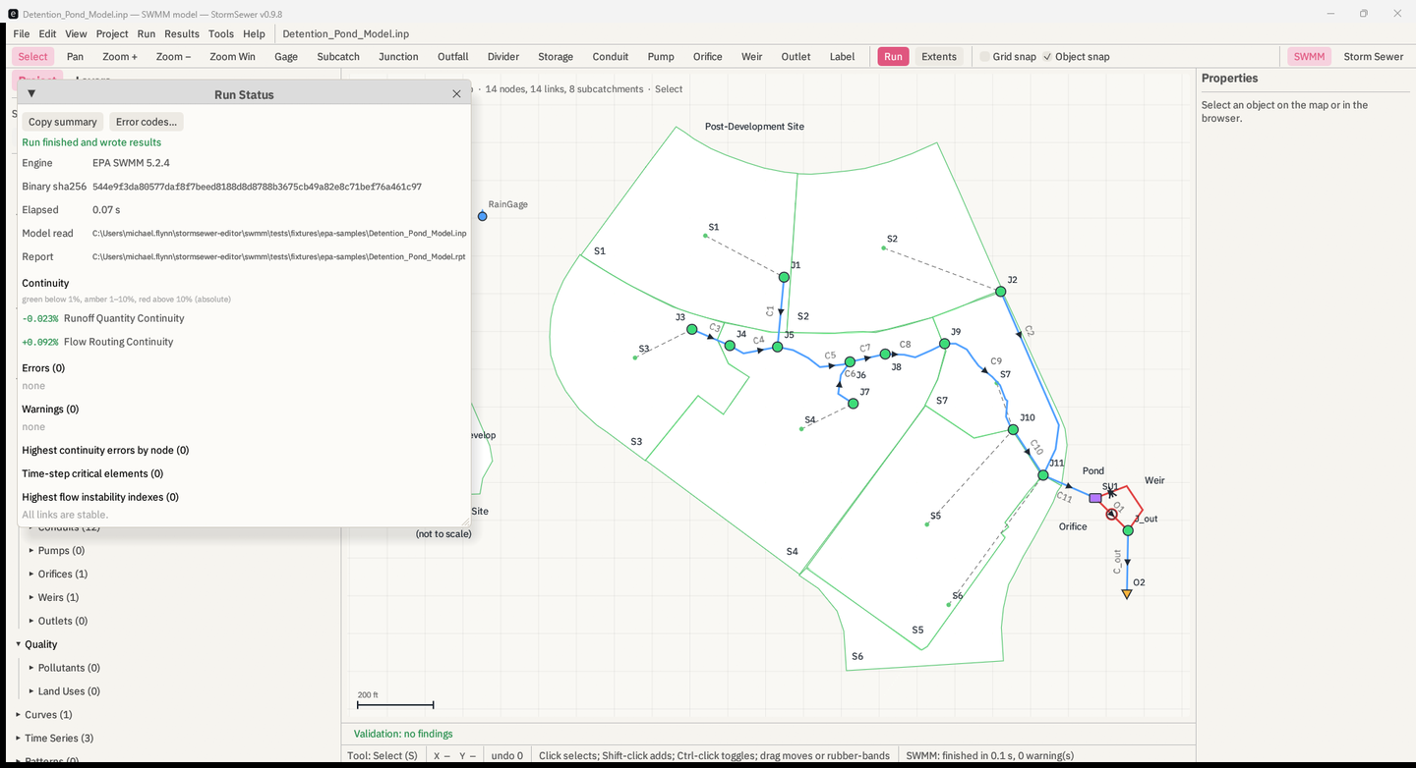The height and width of the screenshot is (768, 1416).
Task: Select the Outlet drawing tool
Action: (796, 57)
